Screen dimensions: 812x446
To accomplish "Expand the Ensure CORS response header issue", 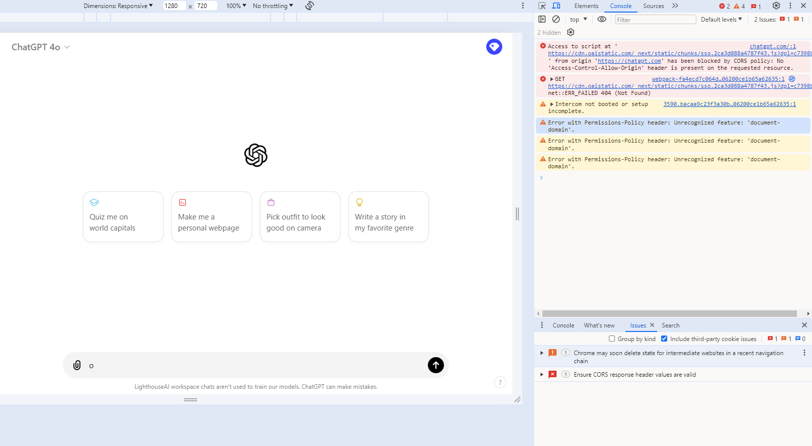I will coord(542,374).
